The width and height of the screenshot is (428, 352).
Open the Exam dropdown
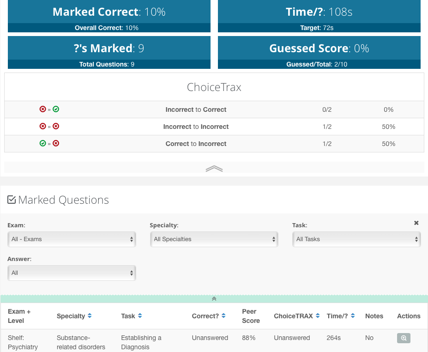pos(72,239)
